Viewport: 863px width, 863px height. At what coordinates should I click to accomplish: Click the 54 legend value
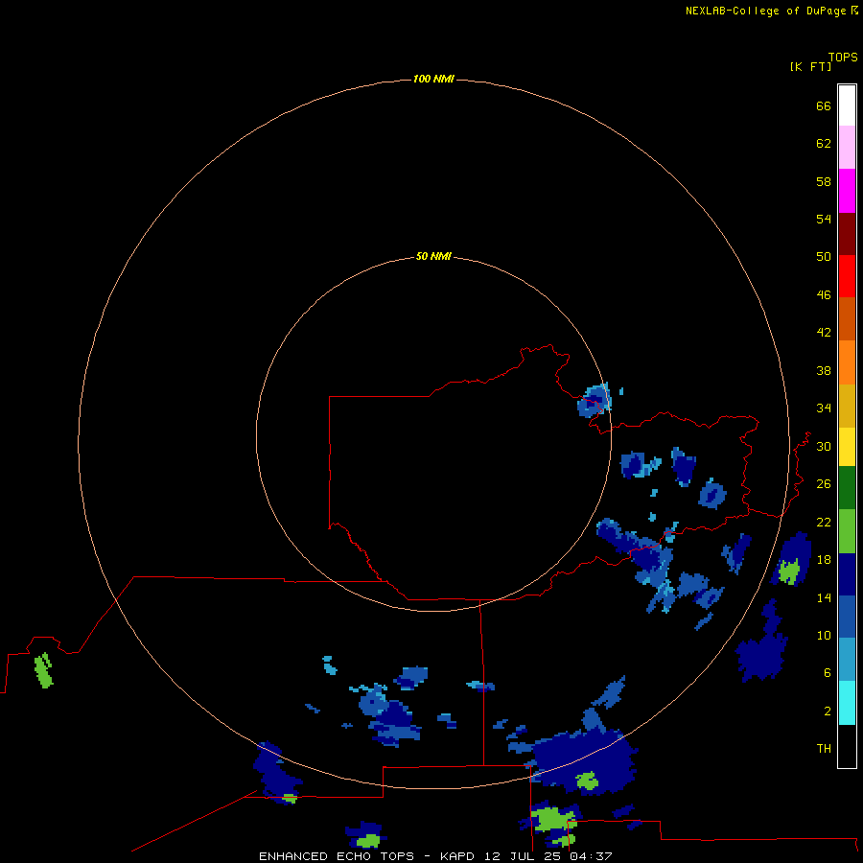pos(824,219)
